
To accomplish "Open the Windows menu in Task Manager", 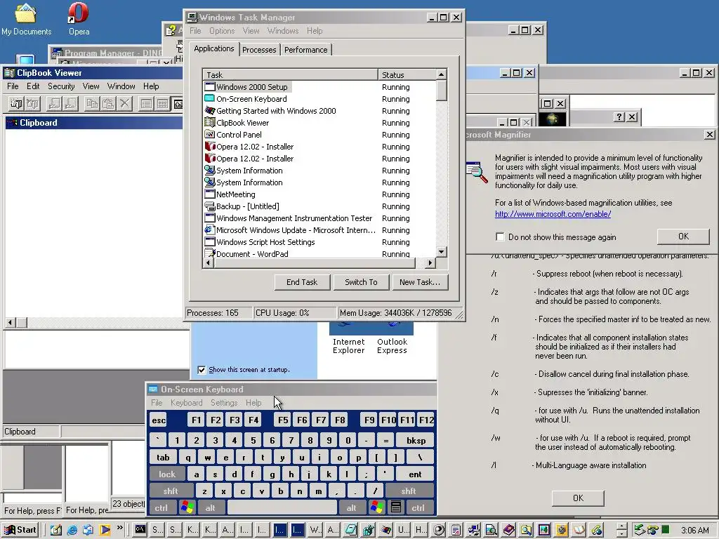I will pos(283,31).
